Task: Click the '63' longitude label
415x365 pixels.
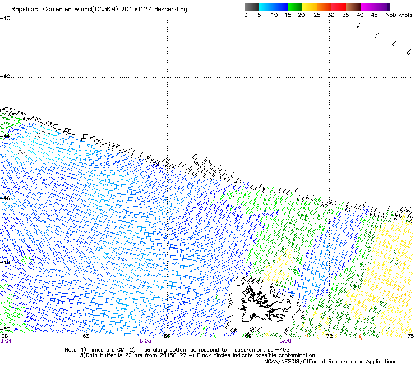Action: (86, 336)
